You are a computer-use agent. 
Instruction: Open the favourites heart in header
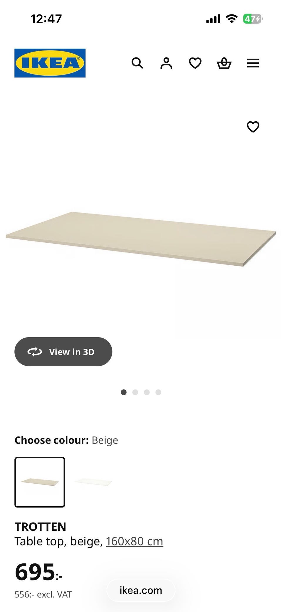click(195, 63)
